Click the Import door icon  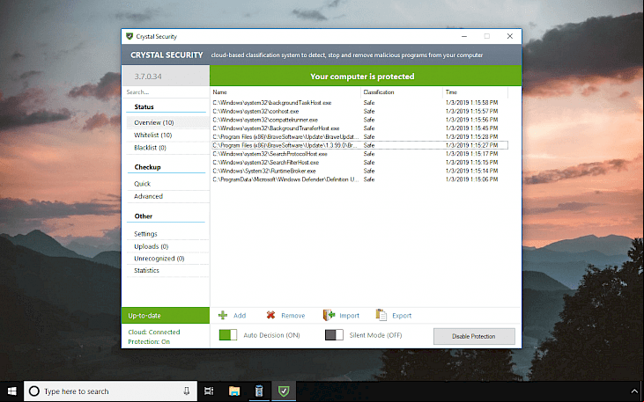(329, 315)
